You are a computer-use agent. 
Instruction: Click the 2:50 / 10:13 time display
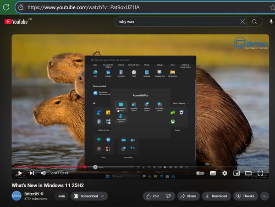[x=59, y=173]
